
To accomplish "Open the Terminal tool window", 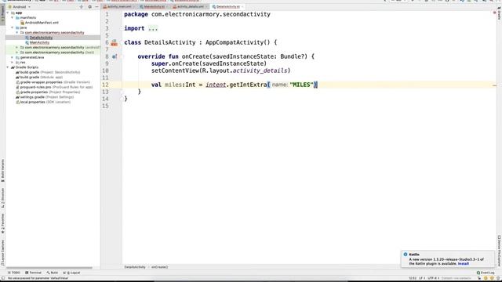I will coord(33,273).
